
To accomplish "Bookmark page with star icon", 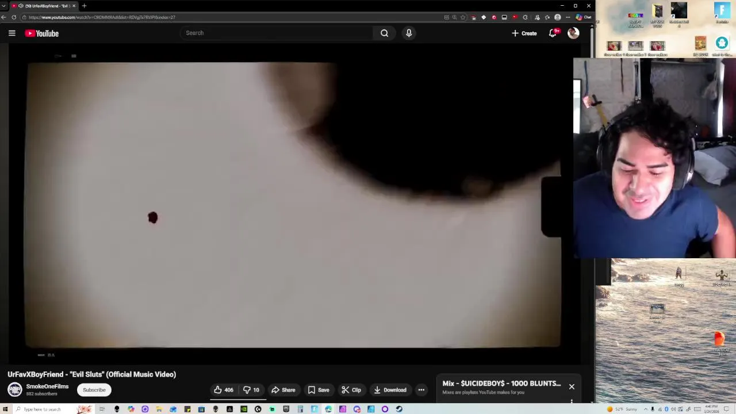I will pos(463,17).
